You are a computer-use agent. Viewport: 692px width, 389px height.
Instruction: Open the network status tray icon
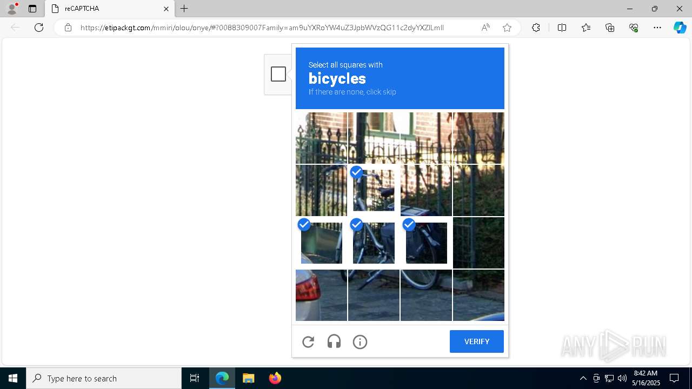click(x=609, y=378)
